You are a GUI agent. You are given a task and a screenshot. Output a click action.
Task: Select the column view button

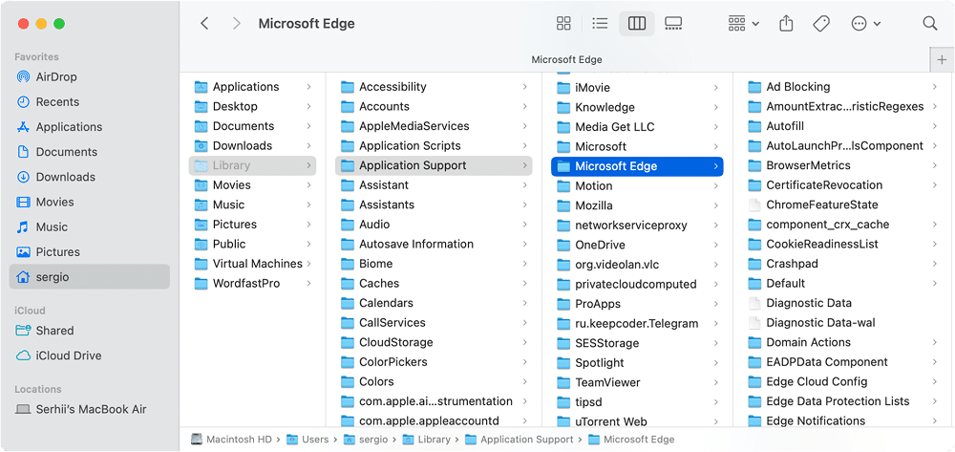(636, 24)
